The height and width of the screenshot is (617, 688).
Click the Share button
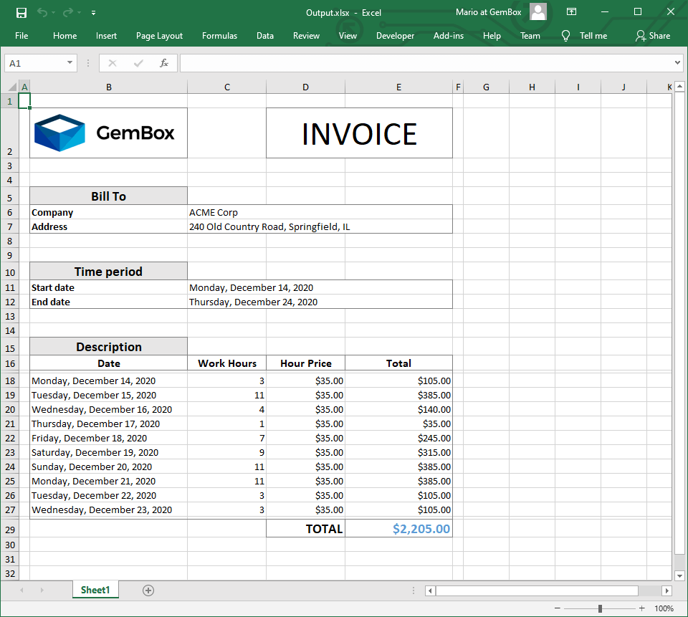[x=652, y=36]
